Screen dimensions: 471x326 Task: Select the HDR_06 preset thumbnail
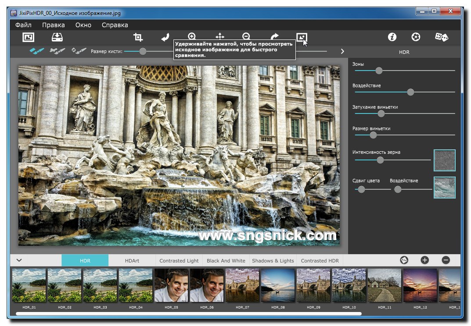click(x=207, y=285)
